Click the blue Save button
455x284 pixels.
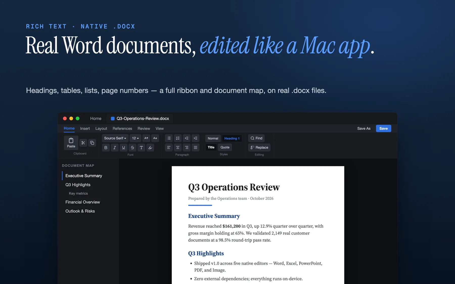(383, 128)
